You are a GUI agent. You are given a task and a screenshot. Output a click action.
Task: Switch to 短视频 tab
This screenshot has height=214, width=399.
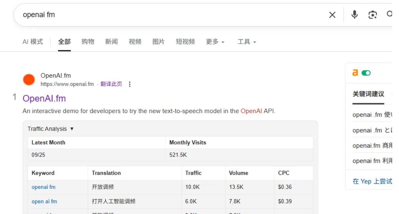(185, 42)
